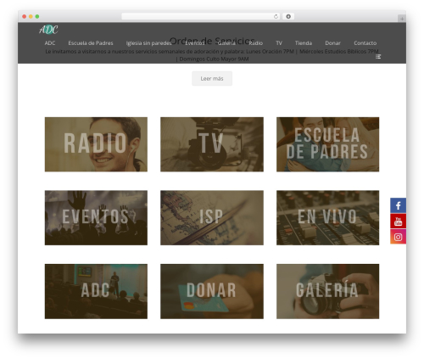Screen dimensions: 424x359
Task: Click the round icon beside address bar
Action: [288, 16]
